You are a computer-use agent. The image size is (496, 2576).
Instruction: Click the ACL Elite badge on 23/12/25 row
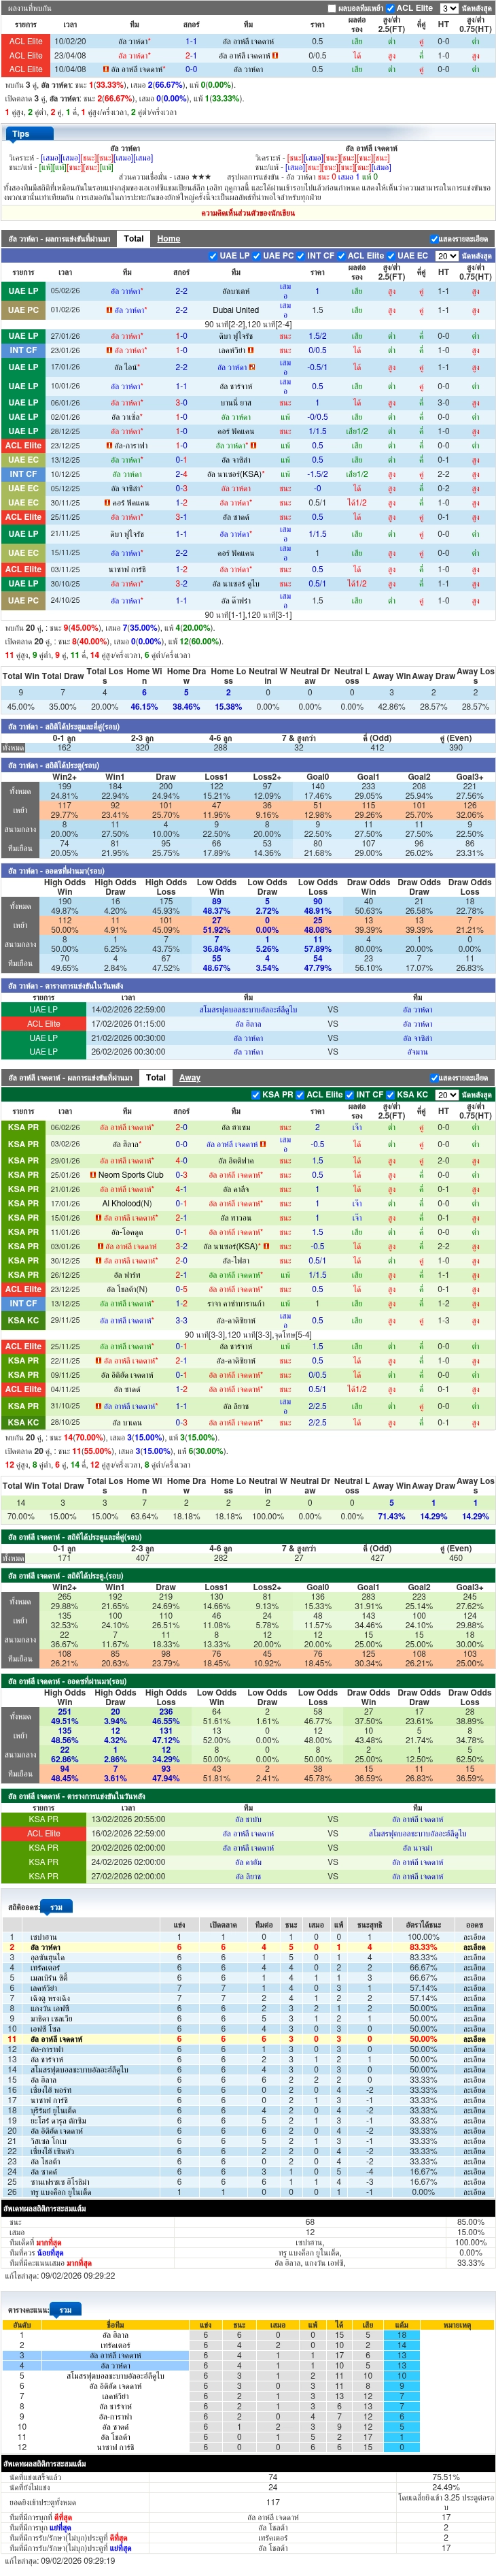pyautogui.click(x=24, y=446)
